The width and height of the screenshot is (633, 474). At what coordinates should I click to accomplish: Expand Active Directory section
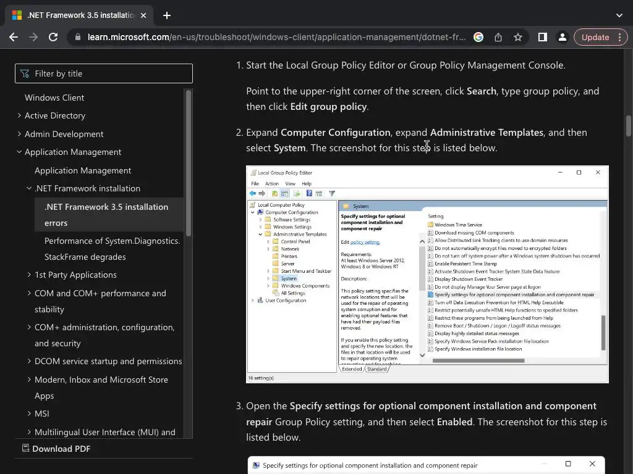coord(55,115)
